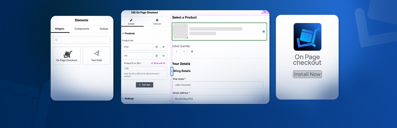The image size is (397, 128).
Task: Click the Install Now button
Action: (307, 74)
